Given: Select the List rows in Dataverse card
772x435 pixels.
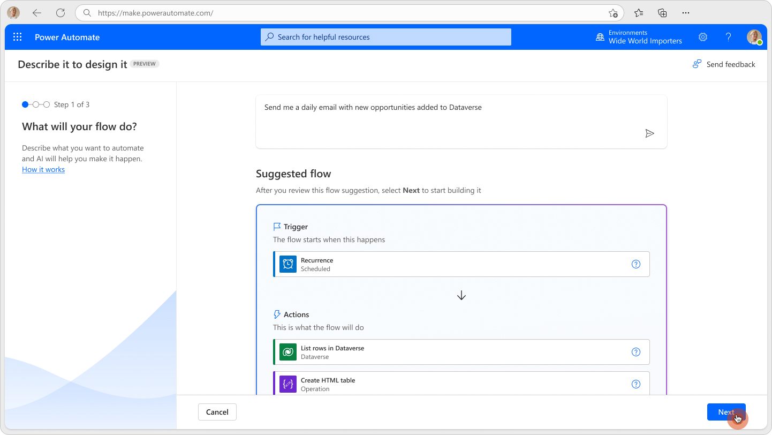Looking at the screenshot, I should coord(461,352).
